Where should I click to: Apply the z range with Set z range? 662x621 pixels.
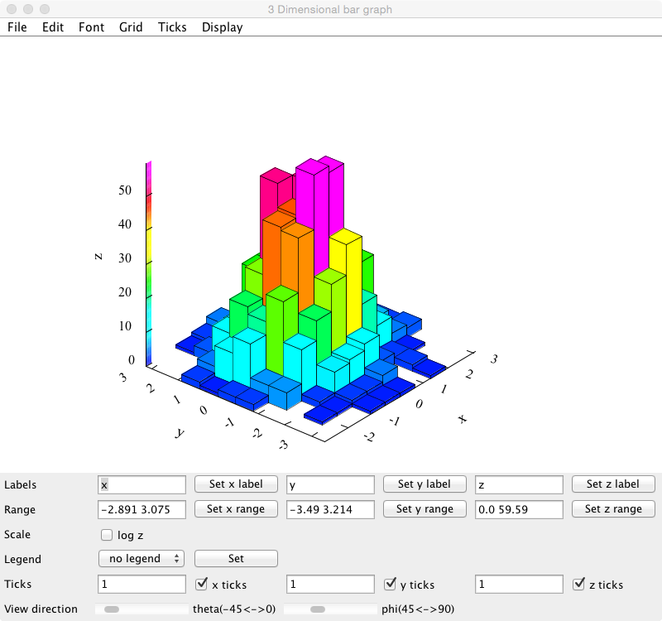(613, 509)
